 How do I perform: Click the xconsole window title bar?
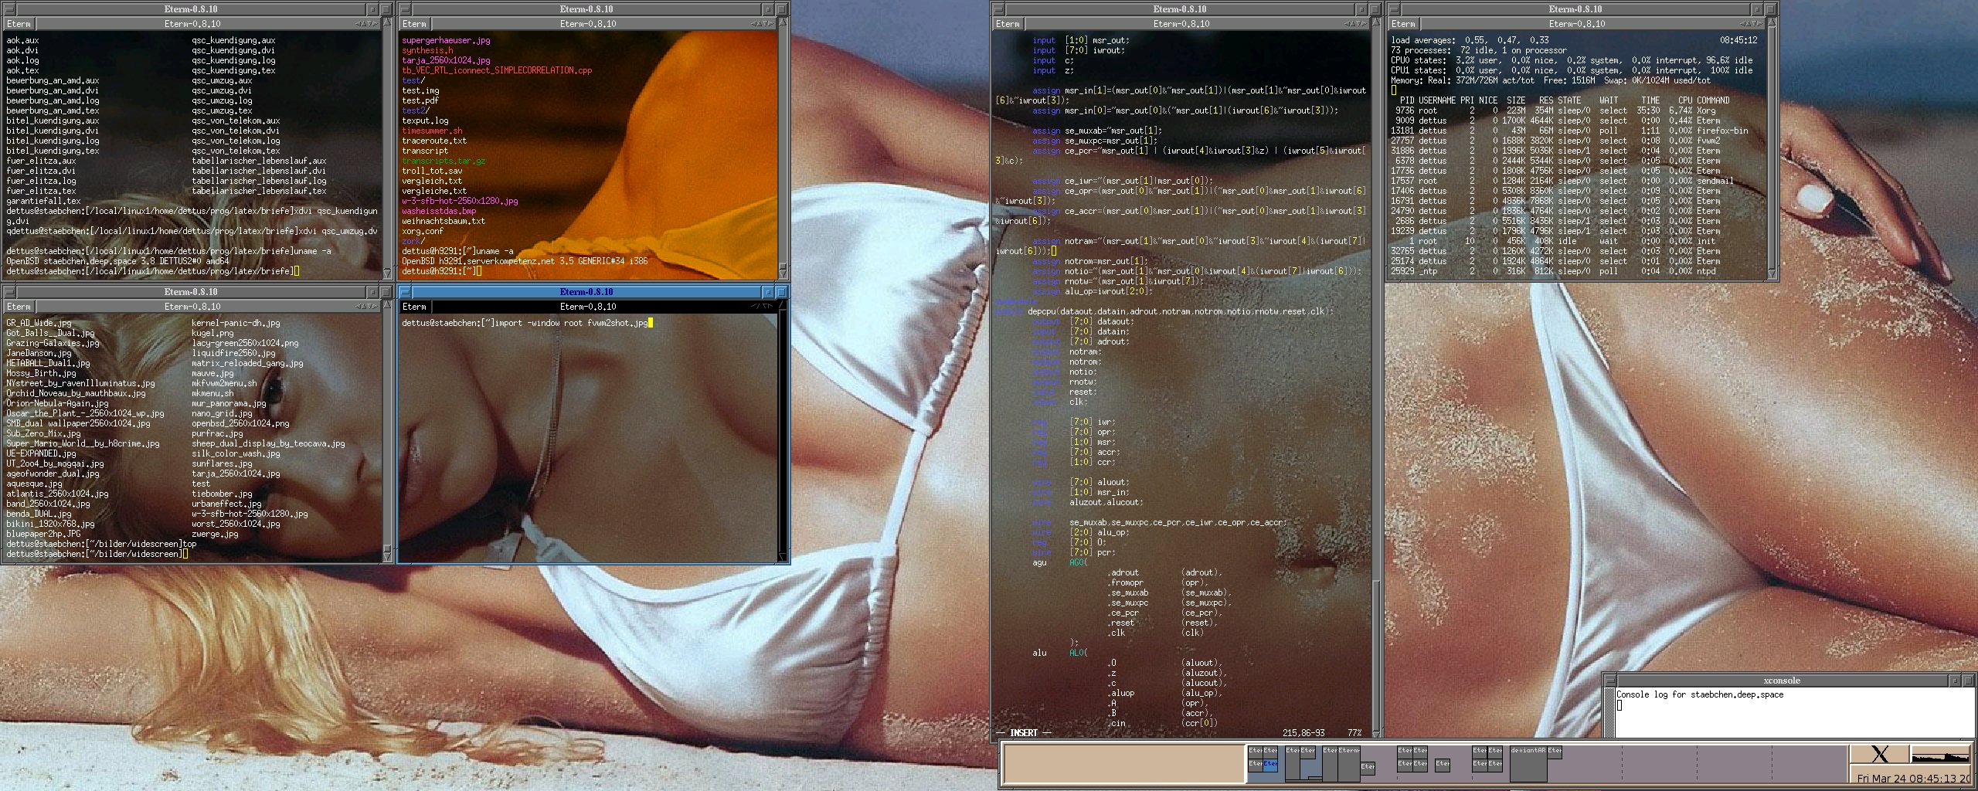(1781, 681)
